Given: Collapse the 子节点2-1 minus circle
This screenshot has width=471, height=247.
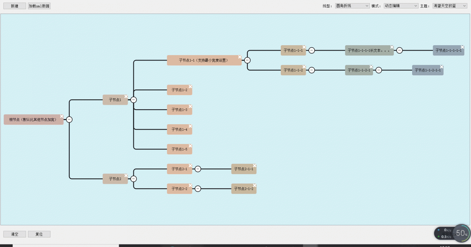Looking at the screenshot, I should (x=198, y=169).
